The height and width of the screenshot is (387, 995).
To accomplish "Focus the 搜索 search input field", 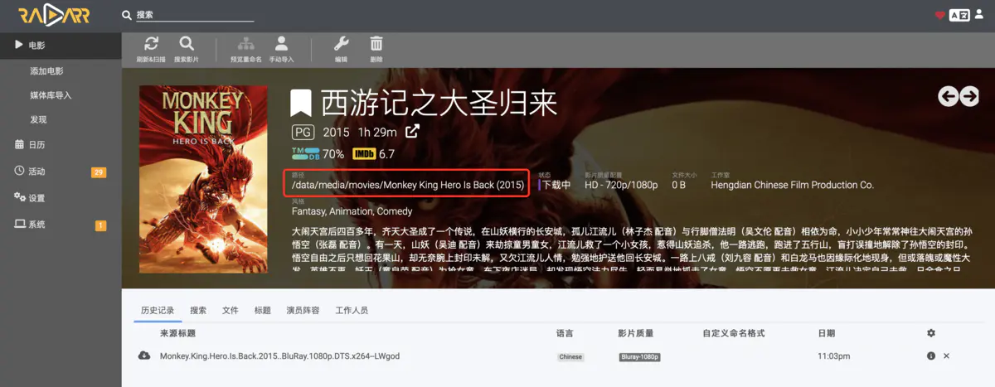I will 195,15.
